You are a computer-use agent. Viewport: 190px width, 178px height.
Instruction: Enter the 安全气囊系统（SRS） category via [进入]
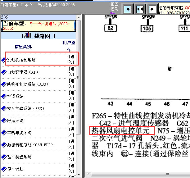(71, 108)
